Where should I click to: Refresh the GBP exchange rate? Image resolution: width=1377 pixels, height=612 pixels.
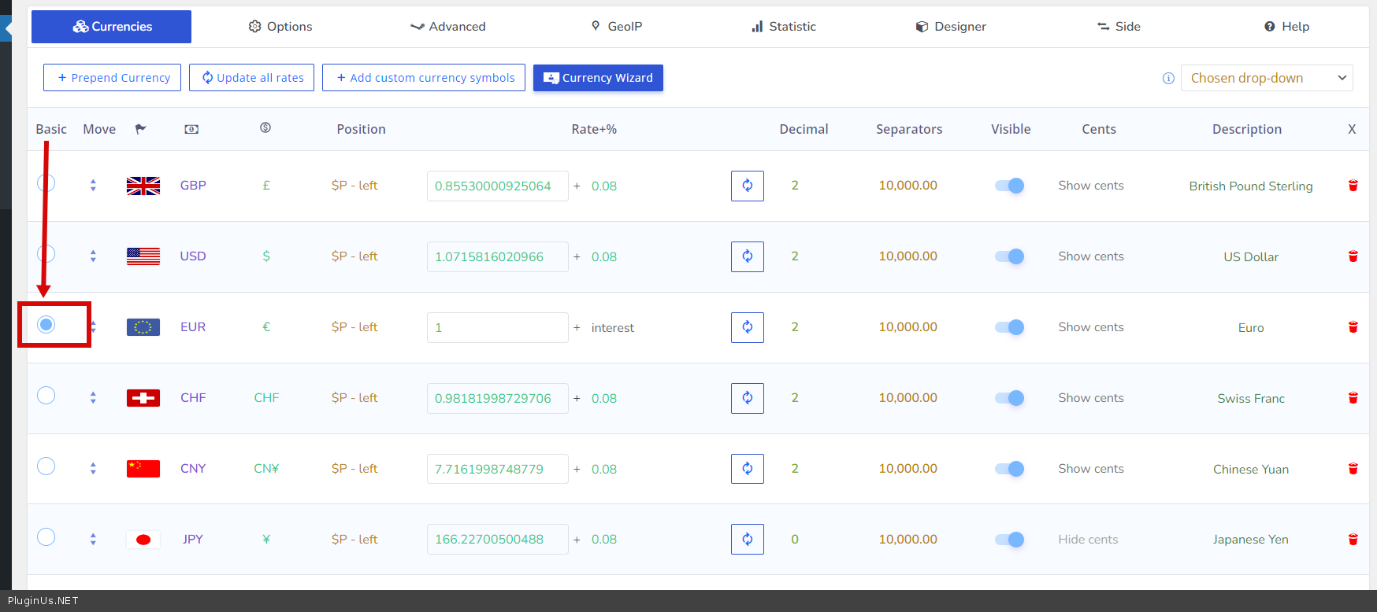(x=747, y=186)
